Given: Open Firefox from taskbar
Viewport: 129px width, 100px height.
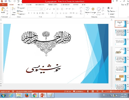Looking at the screenshot, I should [x=27, y=95].
